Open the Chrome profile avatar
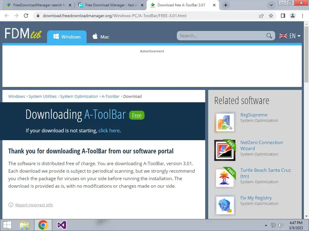 click(293, 16)
